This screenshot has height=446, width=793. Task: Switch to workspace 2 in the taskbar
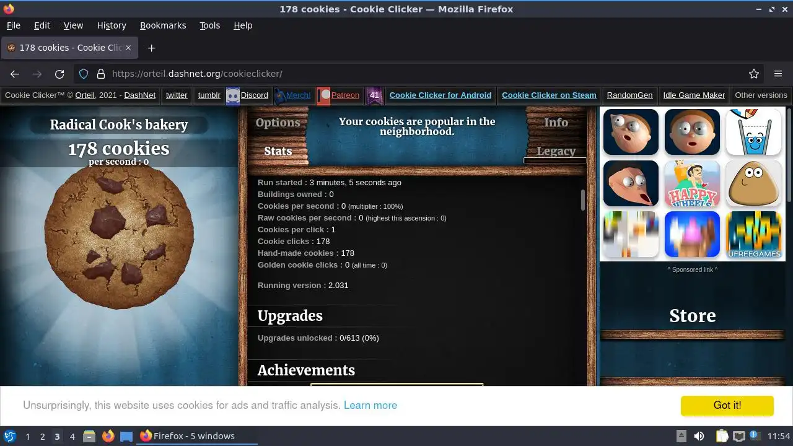click(x=42, y=436)
